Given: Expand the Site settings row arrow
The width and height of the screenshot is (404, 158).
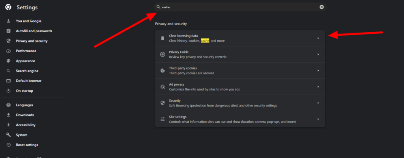Looking at the screenshot, I should (318, 119).
